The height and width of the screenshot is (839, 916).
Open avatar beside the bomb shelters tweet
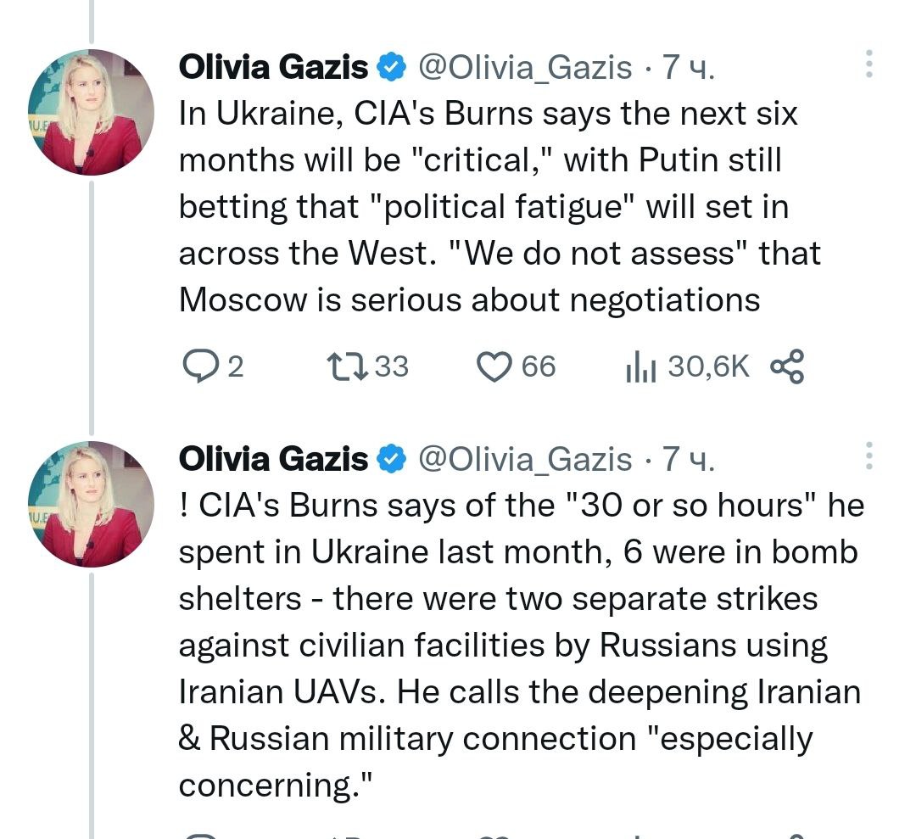92,504
